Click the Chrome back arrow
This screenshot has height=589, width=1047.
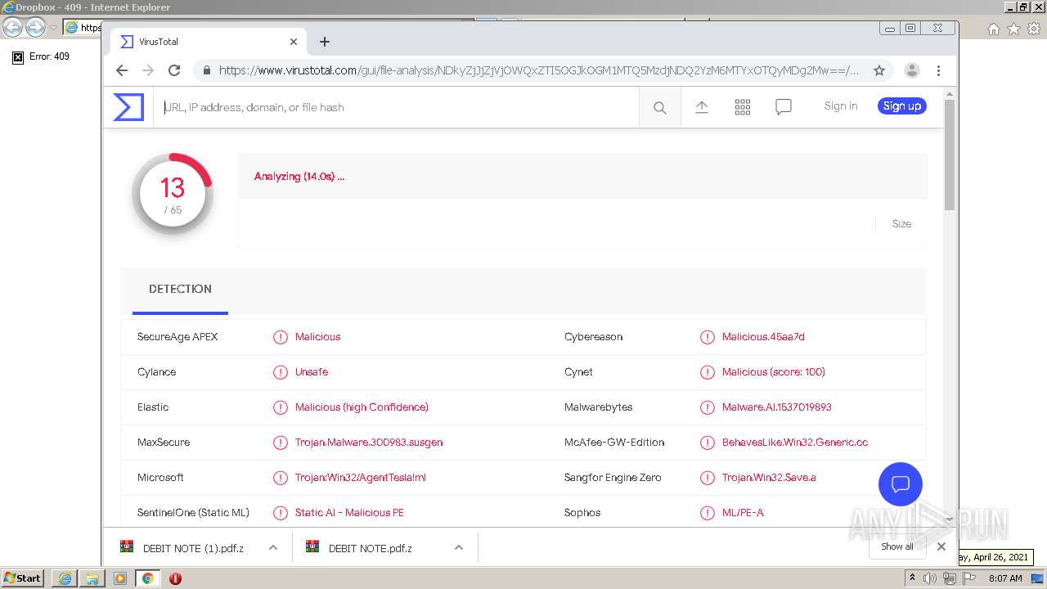[122, 70]
